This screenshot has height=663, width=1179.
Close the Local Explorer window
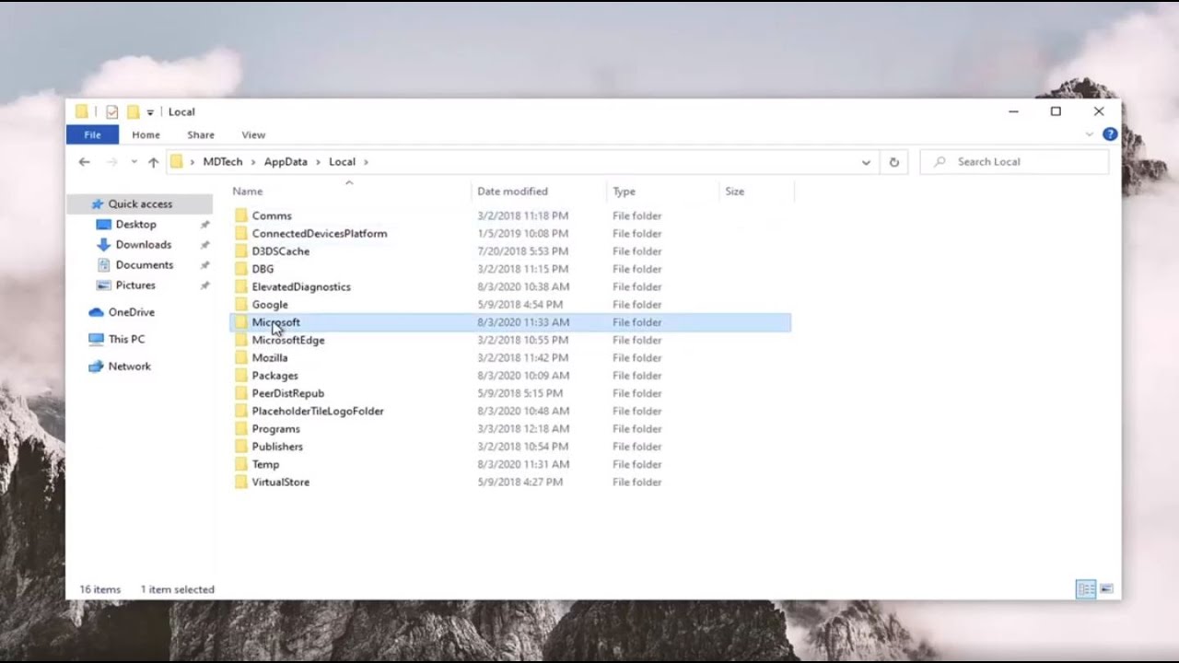click(1099, 111)
